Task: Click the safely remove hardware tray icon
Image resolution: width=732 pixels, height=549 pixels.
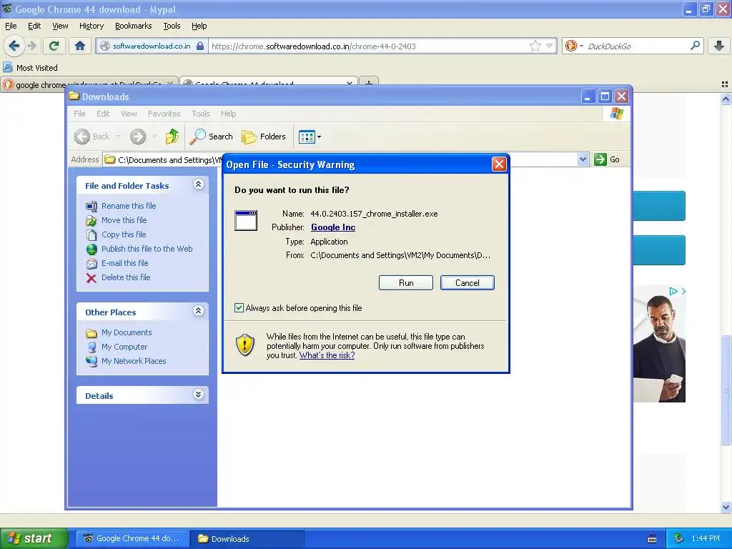Action: pos(679,538)
